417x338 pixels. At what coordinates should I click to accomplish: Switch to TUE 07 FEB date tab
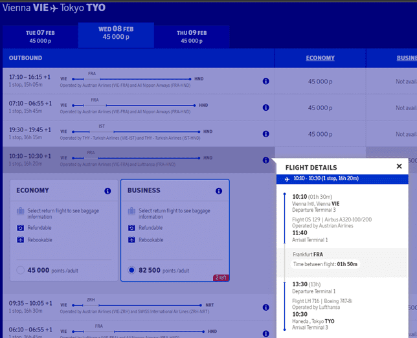pyautogui.click(x=40, y=37)
